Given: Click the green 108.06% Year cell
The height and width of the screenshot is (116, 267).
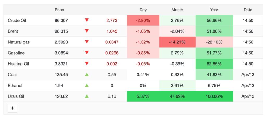Looking at the screenshot, I should 214,96.
